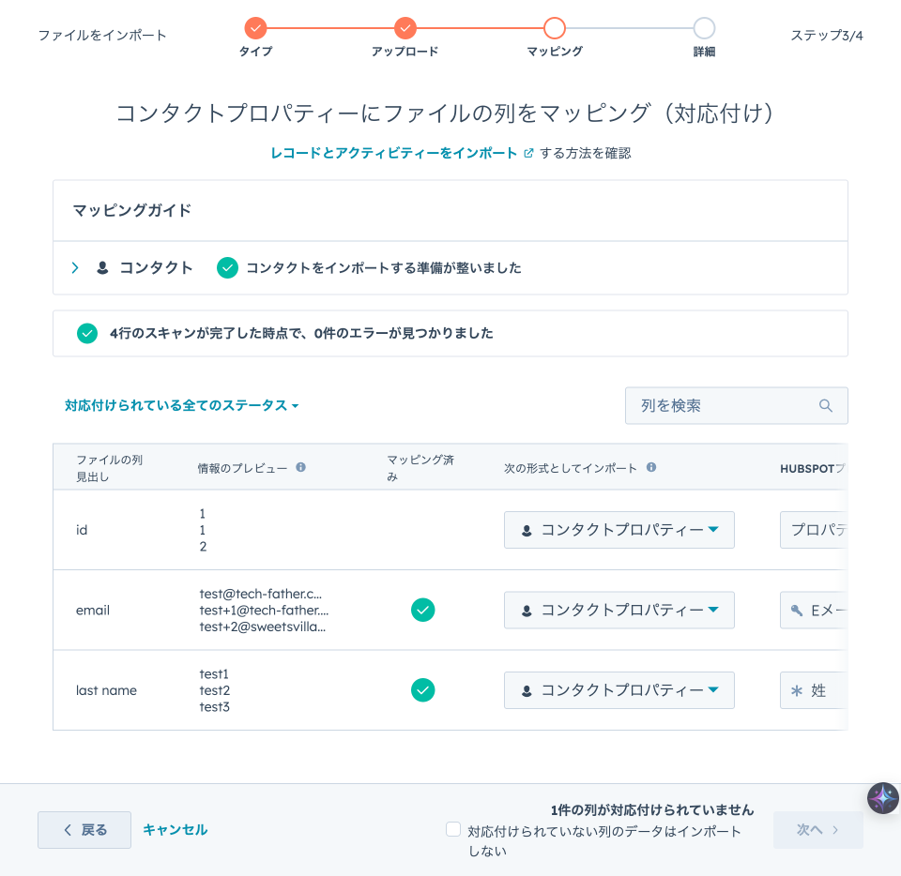
Task: Click the 詳細 step circle
Action: tap(704, 27)
